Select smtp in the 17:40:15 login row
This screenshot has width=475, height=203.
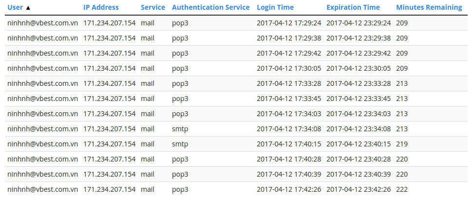tap(180, 144)
